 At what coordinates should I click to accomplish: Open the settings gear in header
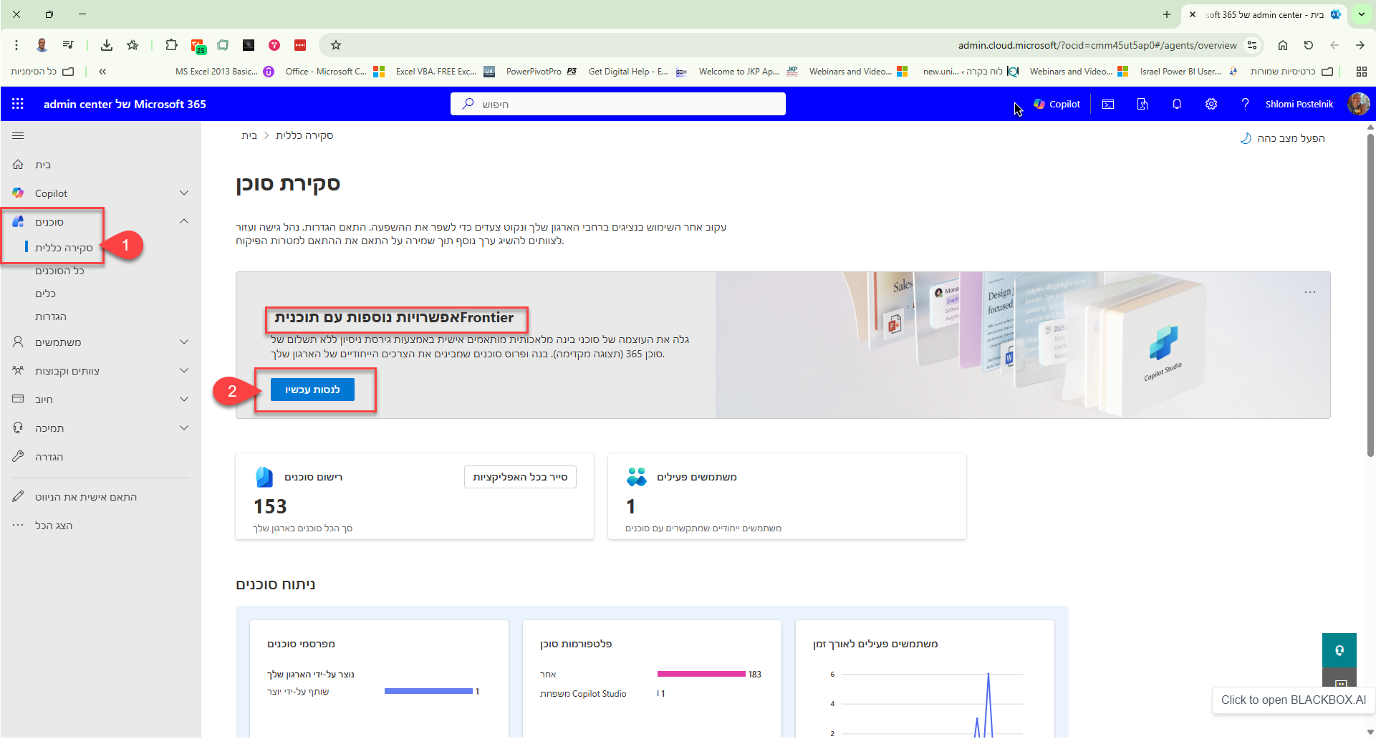(x=1211, y=104)
